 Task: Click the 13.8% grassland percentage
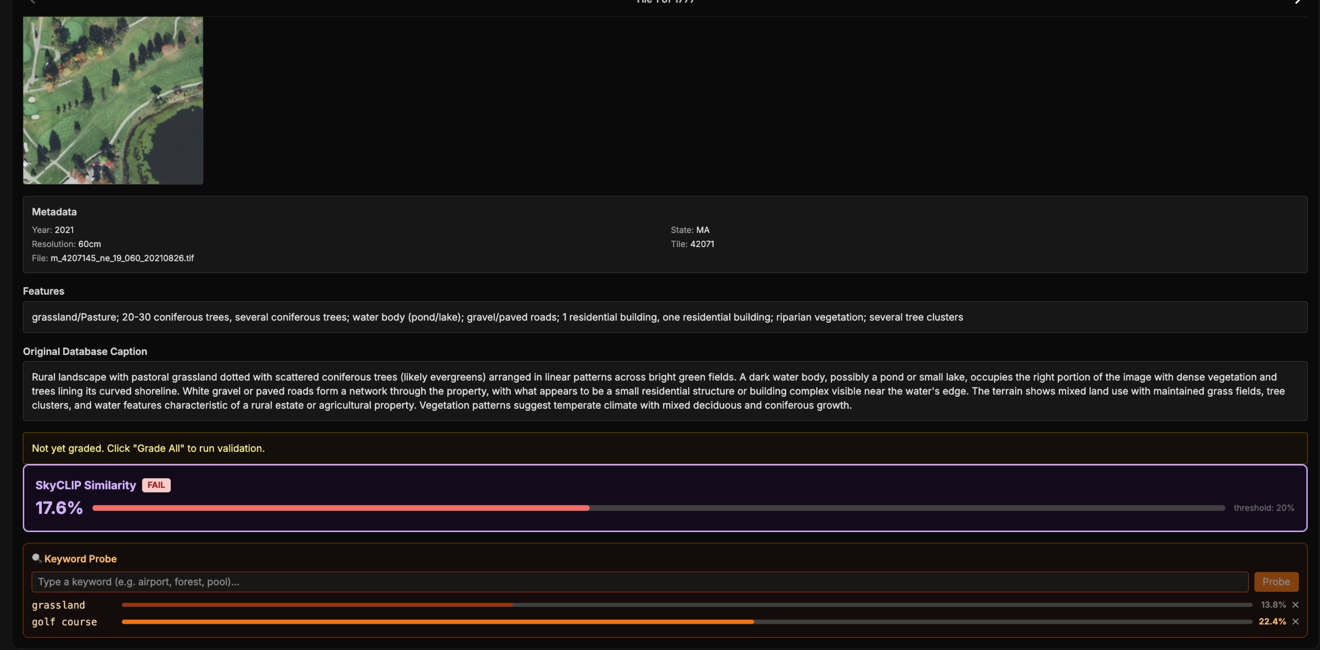click(x=1273, y=605)
